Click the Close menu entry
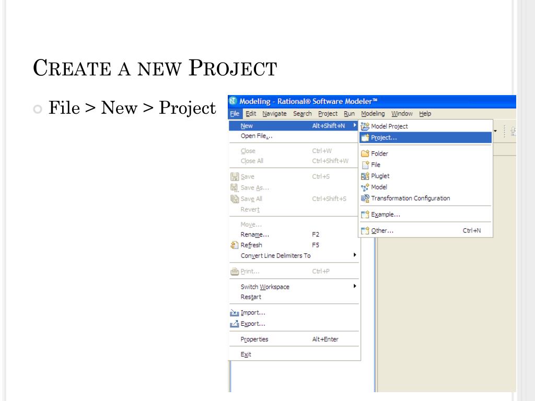 tap(294, 151)
